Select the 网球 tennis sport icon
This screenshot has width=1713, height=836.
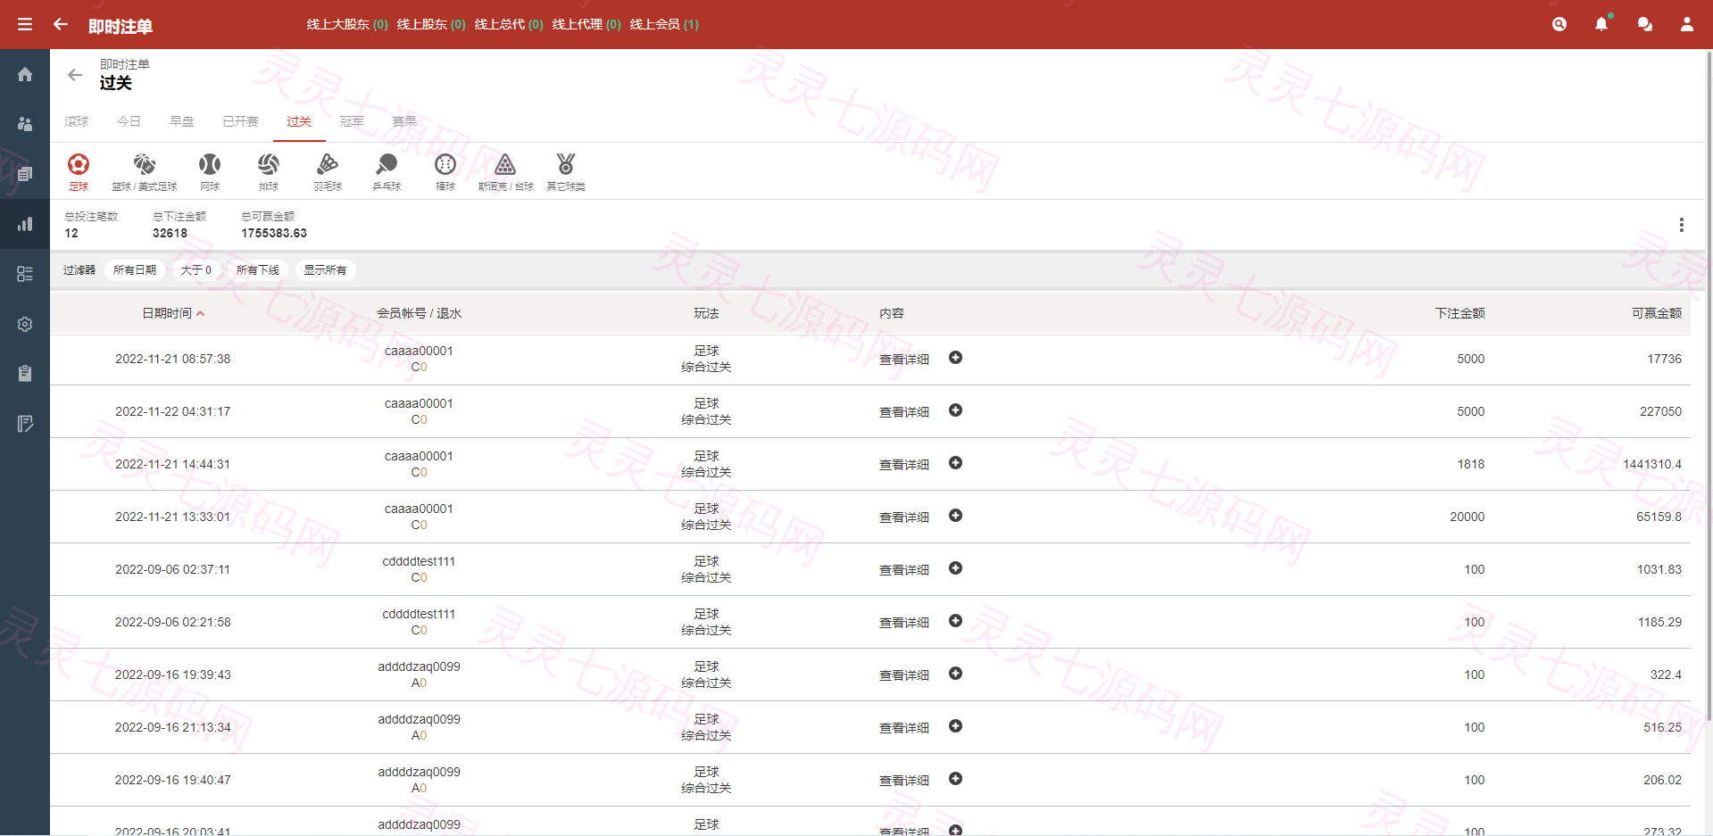pos(210,171)
